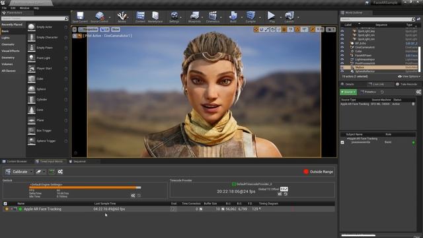
Task: Open the Cinematics clapperboard icon
Action: [213, 16]
